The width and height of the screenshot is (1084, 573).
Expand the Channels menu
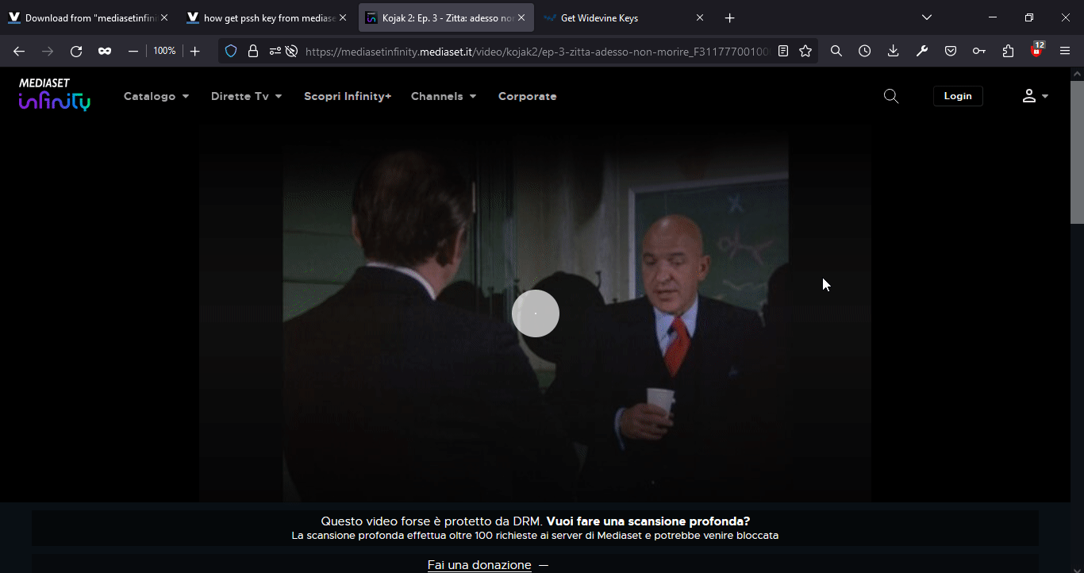[444, 96]
